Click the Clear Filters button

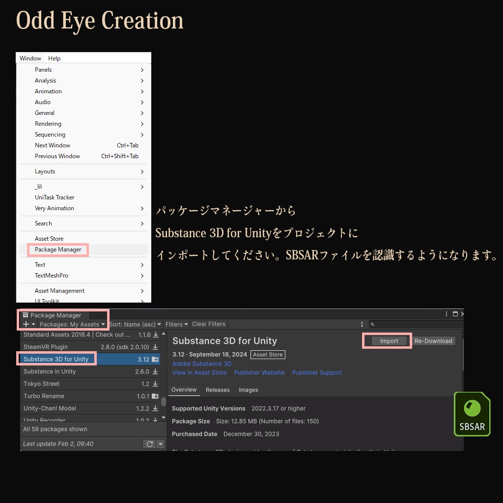(208, 324)
